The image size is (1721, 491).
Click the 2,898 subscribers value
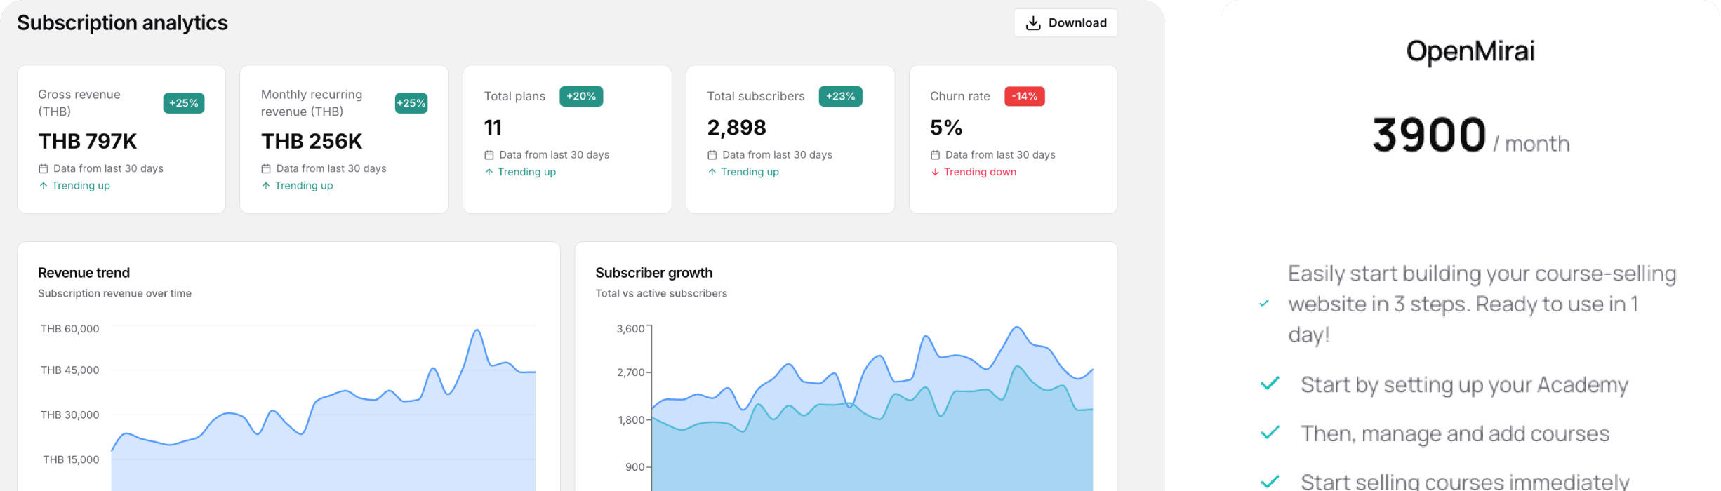[737, 128]
